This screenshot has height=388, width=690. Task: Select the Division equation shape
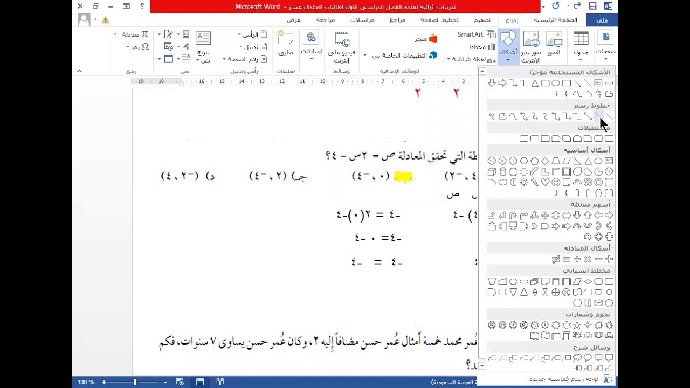click(577, 259)
